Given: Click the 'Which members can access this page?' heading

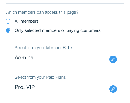Looking at the screenshot, I should pos(42,12).
